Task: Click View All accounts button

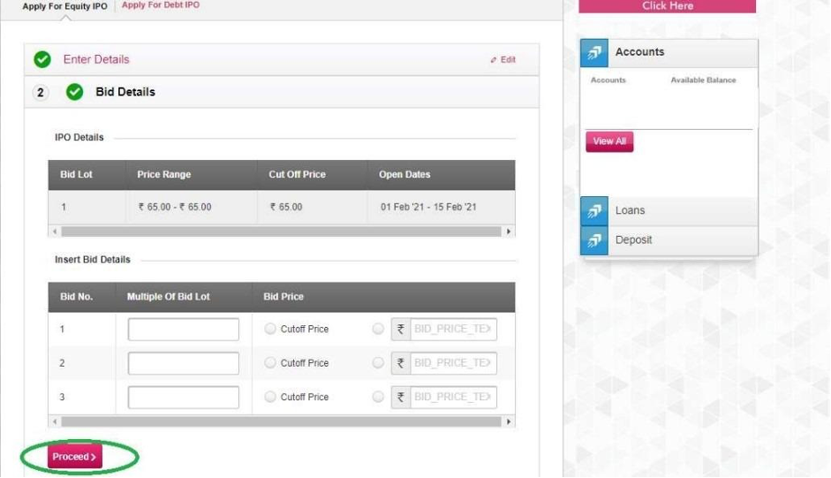Action: [x=609, y=141]
